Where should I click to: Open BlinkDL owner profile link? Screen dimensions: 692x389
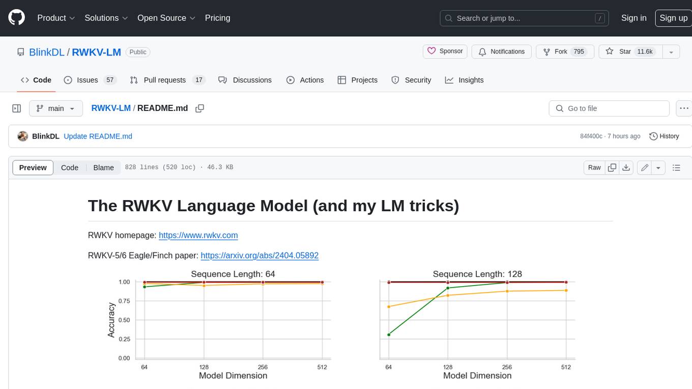coord(47,52)
